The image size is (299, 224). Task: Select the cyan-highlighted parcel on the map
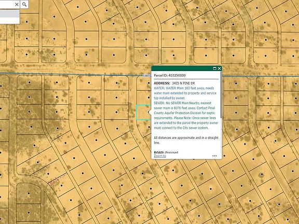click(143, 112)
